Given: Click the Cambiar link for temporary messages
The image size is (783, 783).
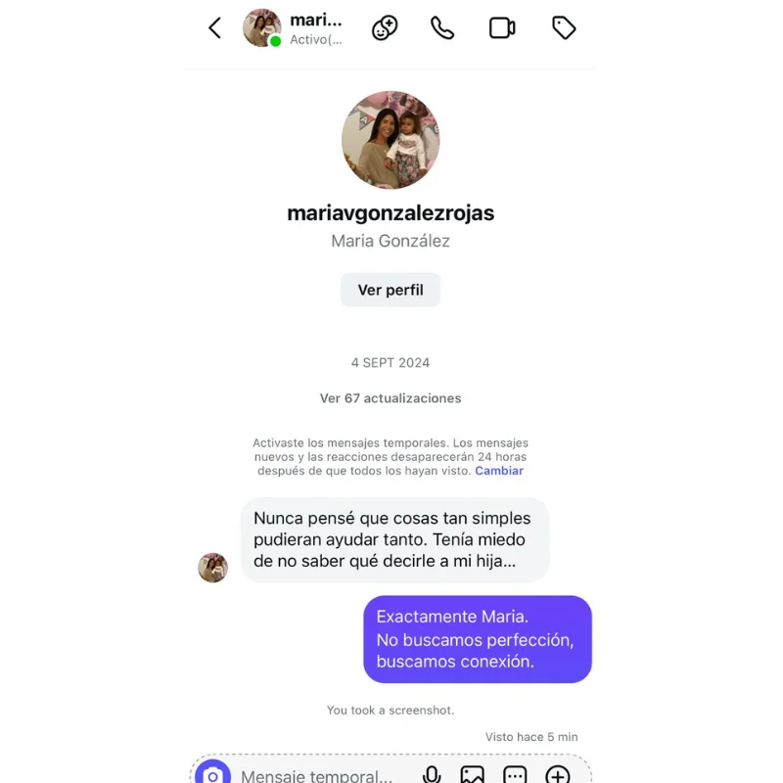Looking at the screenshot, I should click(499, 471).
